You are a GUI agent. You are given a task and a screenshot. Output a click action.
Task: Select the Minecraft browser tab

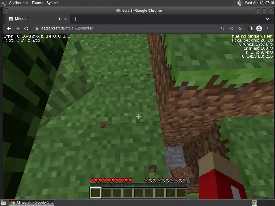click(x=37, y=19)
